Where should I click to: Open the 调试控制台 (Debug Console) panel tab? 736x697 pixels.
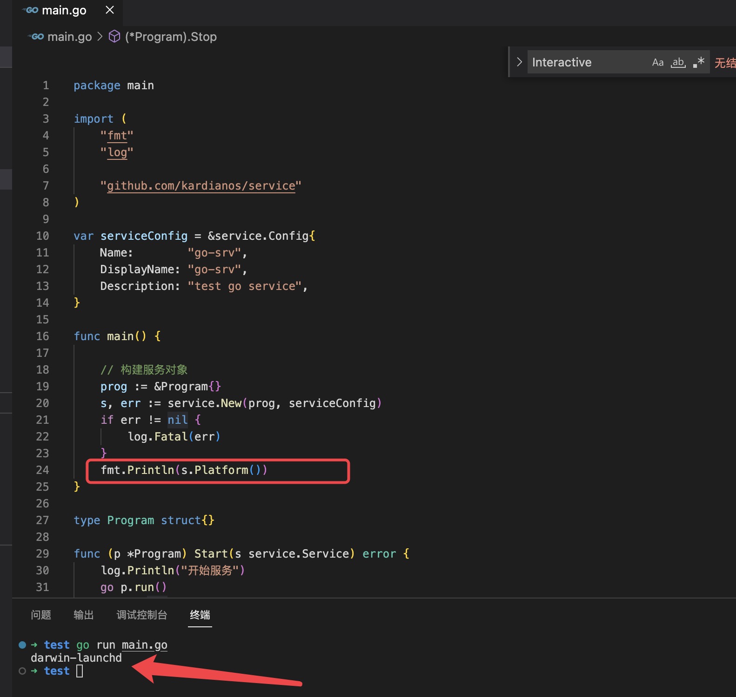[x=142, y=615]
